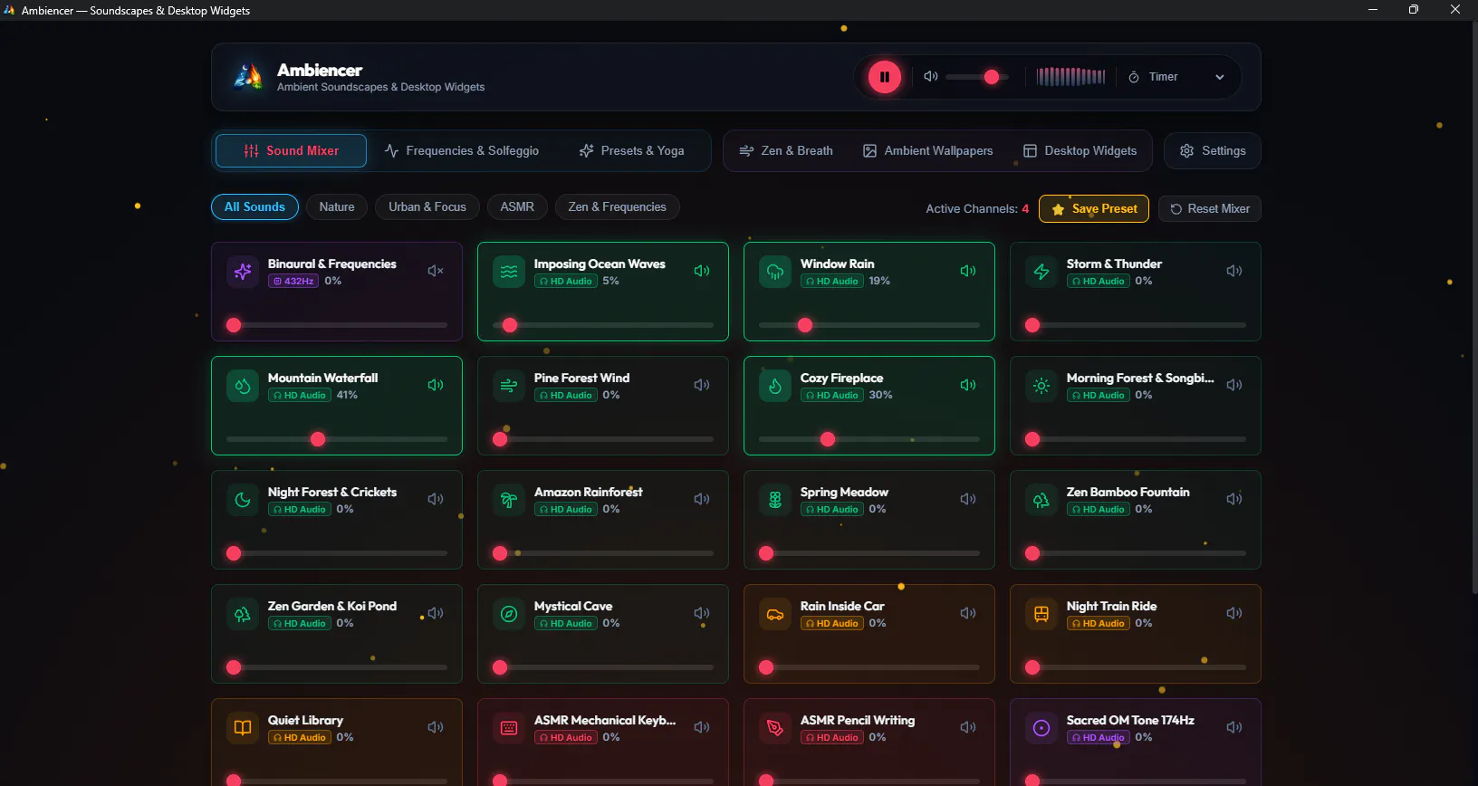The width and height of the screenshot is (1478, 786).
Task: Click the Rain Inside Car icon
Action: coord(775,614)
